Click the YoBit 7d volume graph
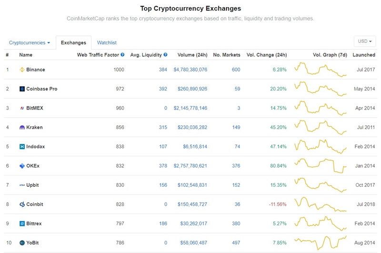 coord(321,242)
